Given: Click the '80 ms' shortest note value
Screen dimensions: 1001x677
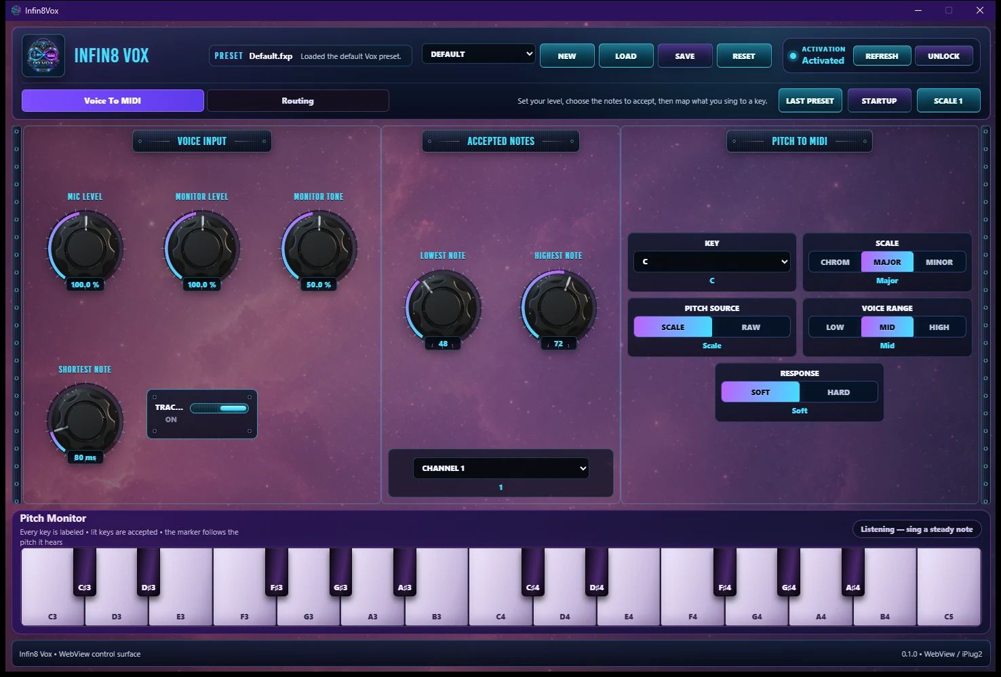Looking at the screenshot, I should [85, 457].
